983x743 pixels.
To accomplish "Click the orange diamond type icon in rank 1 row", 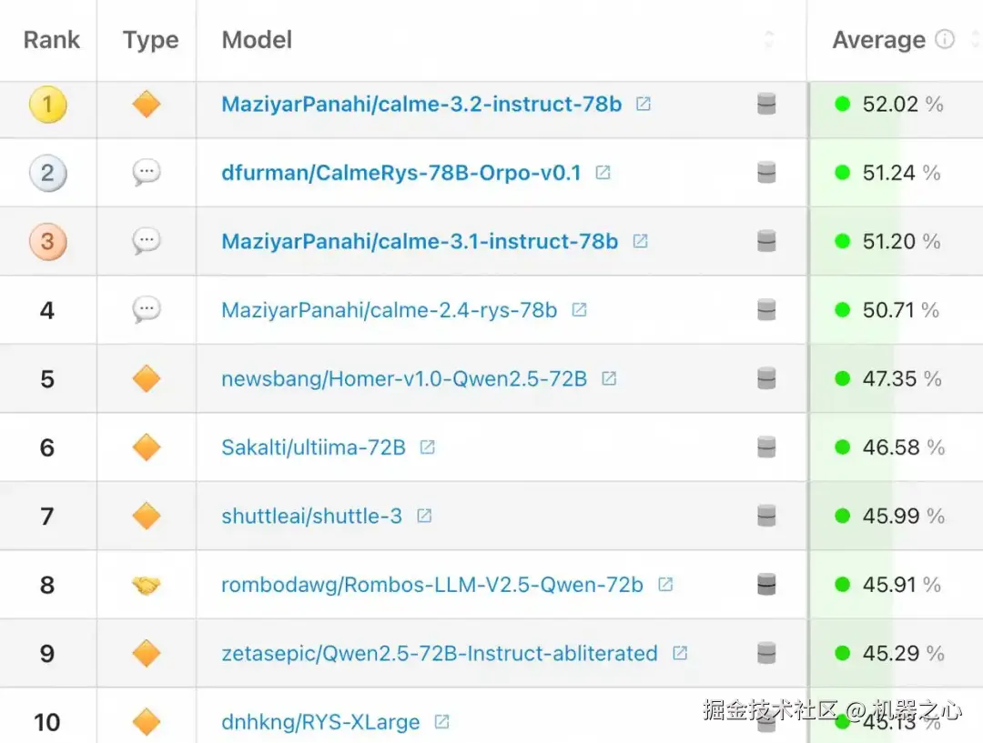I will click(147, 104).
